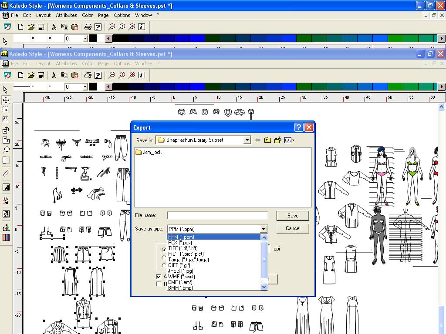The height and width of the screenshot is (334, 446).
Task: Create new folder in Export dialog
Action: [x=277, y=140]
